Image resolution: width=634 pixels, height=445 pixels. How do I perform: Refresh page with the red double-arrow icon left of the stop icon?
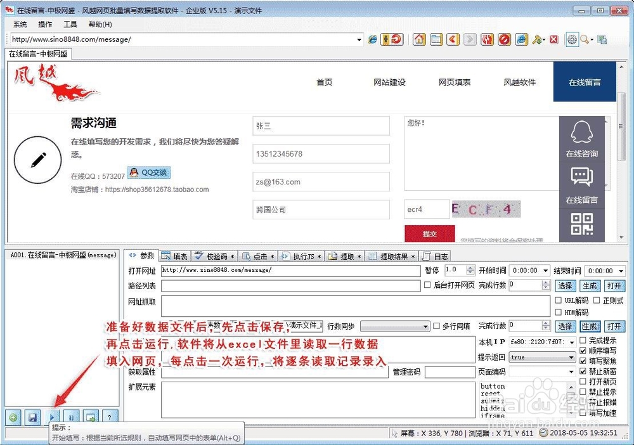487,39
